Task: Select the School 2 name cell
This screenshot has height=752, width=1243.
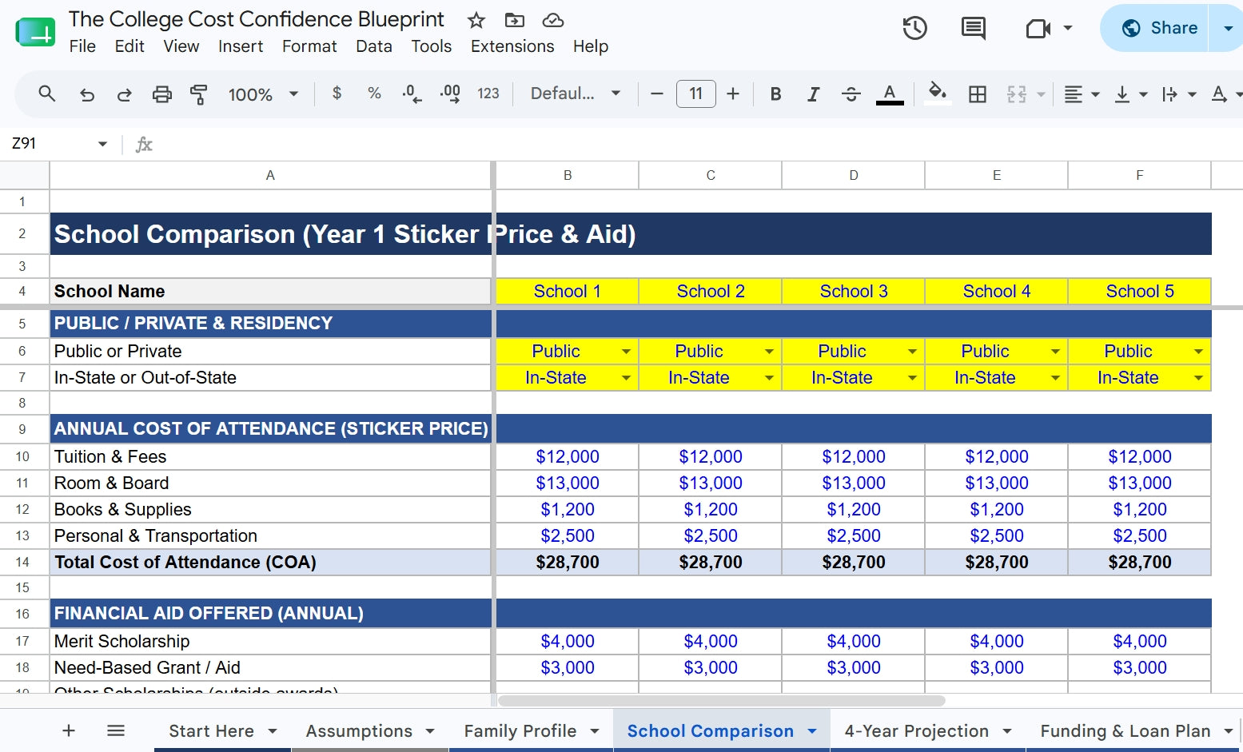Action: coord(711,291)
